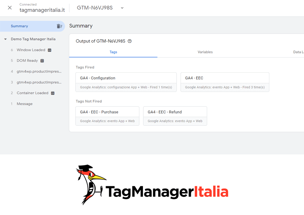Select the Window Loaded event
The width and height of the screenshot is (304, 215).
pyautogui.click(x=31, y=50)
